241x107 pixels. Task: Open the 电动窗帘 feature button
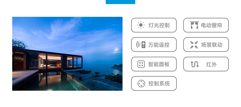point(206,25)
